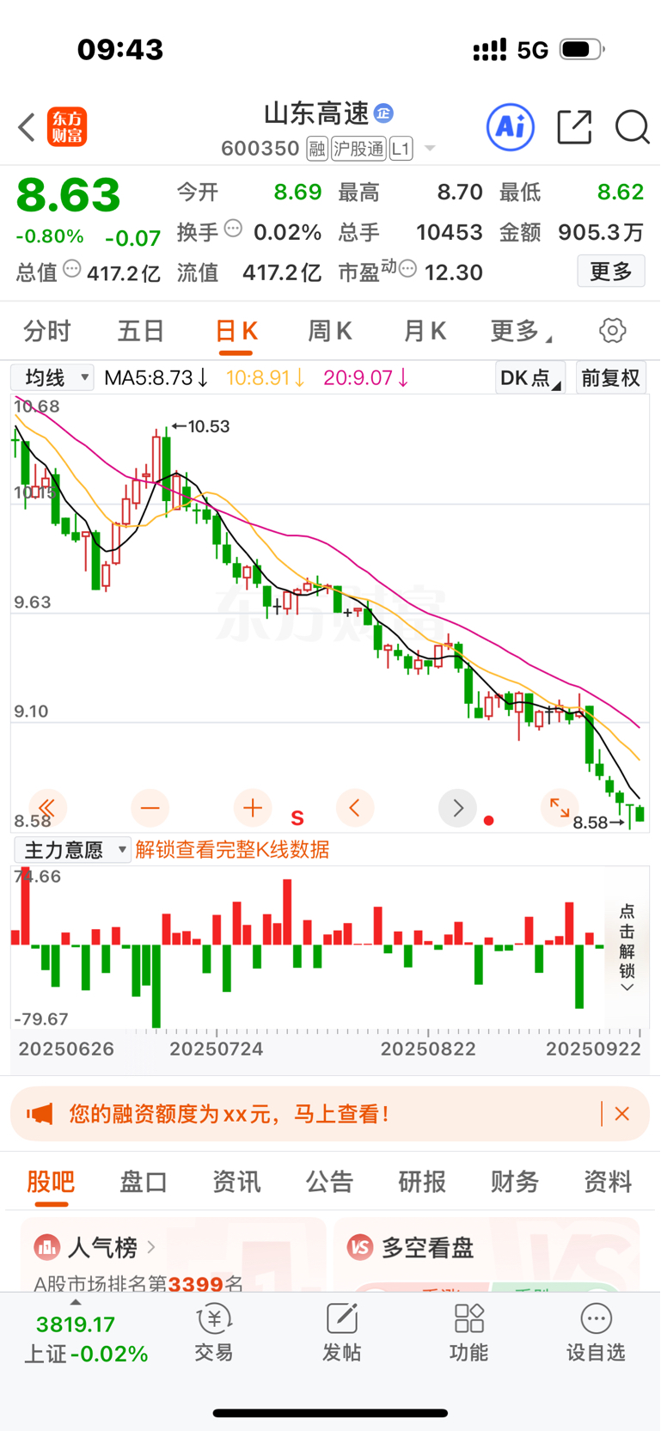Screen dimensions: 661x1431
Task: Tap the 融 margin tag
Action: click(317, 149)
